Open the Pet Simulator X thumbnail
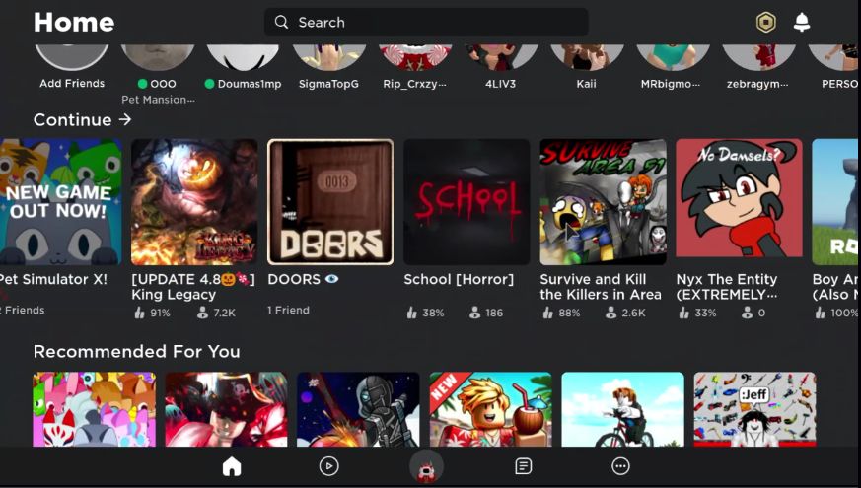Image resolution: width=861 pixels, height=488 pixels. [x=59, y=202]
